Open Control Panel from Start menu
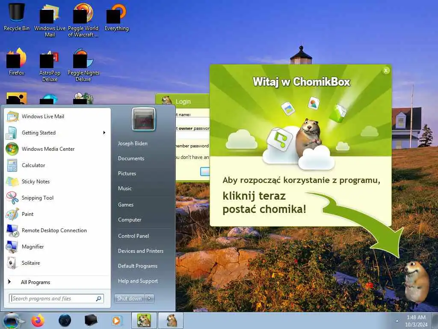Viewport: 438px width, 329px height. (x=133, y=236)
